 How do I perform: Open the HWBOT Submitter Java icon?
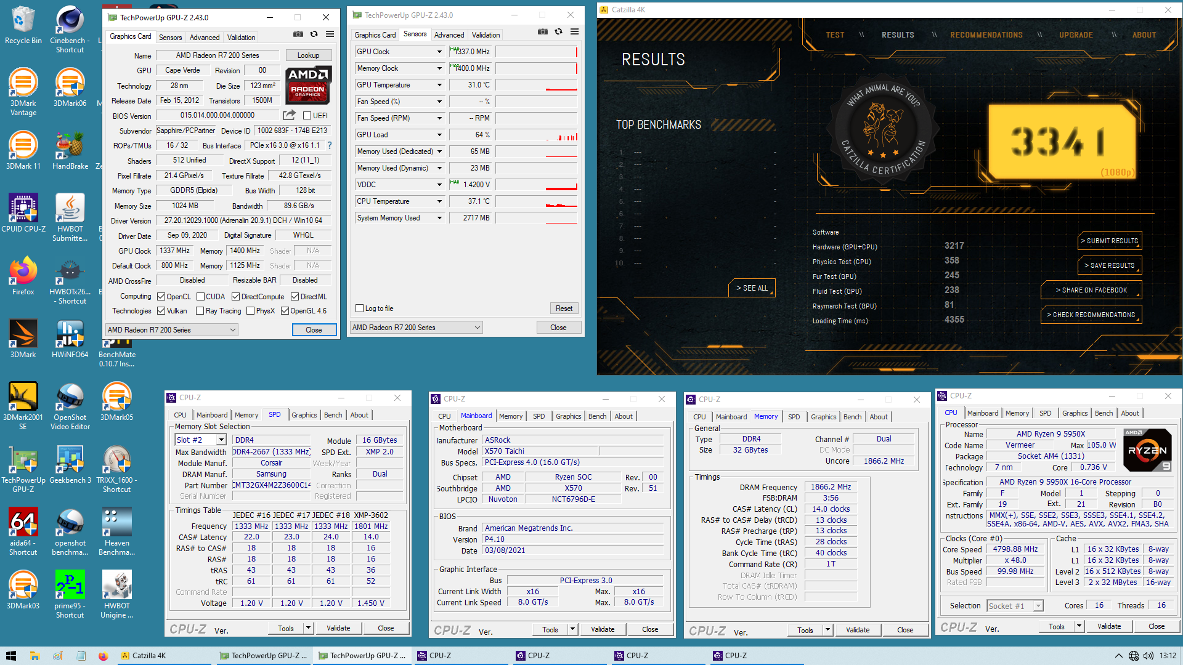pyautogui.click(x=70, y=217)
